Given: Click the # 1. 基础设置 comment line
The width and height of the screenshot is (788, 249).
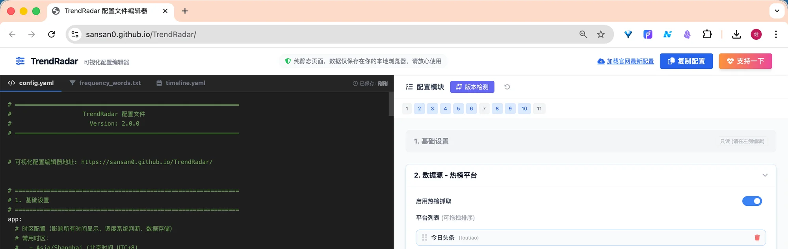Looking at the screenshot, I should tap(28, 200).
